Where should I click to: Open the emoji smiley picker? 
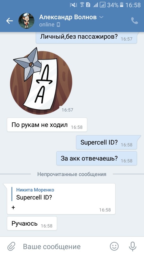pos(114,246)
